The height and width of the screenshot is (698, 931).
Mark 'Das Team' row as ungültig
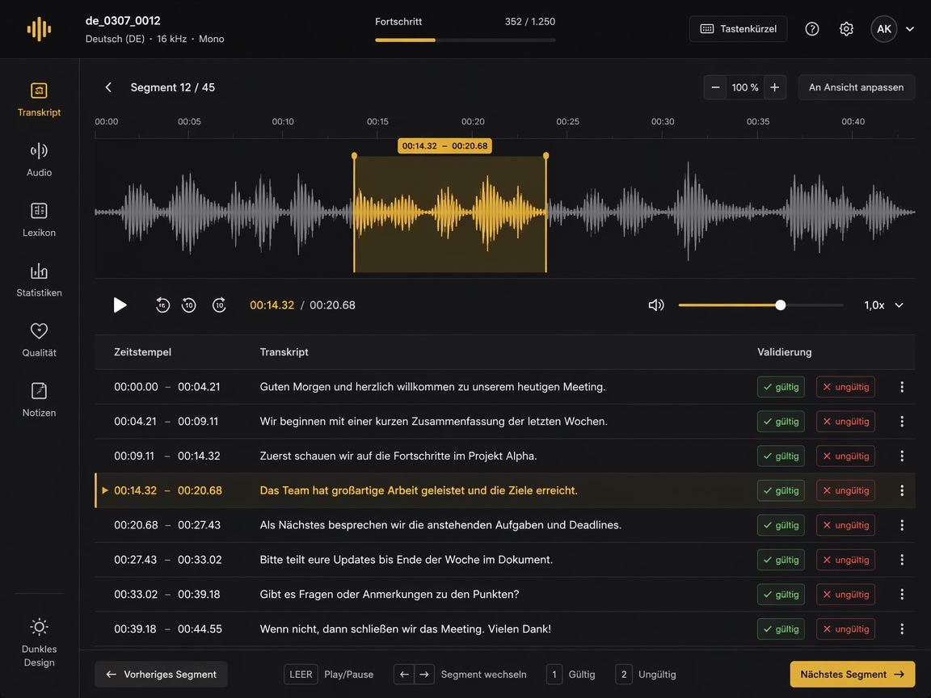point(845,490)
